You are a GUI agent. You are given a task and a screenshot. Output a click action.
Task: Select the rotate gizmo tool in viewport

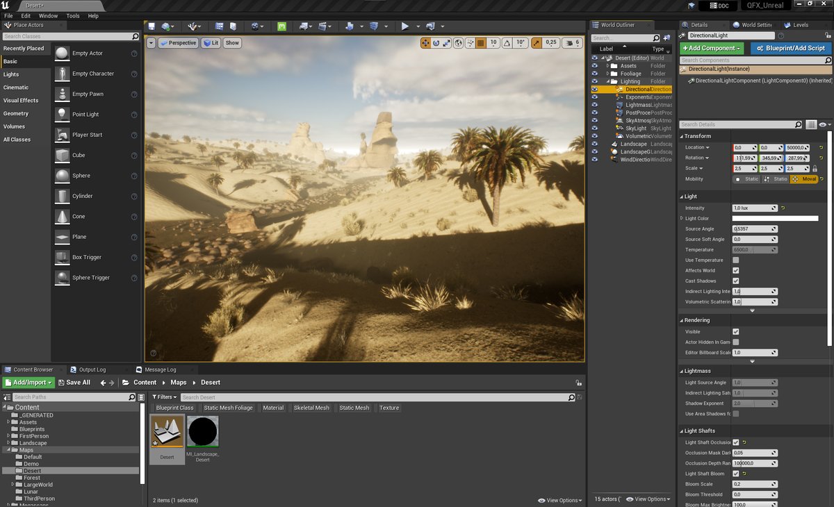click(x=436, y=43)
